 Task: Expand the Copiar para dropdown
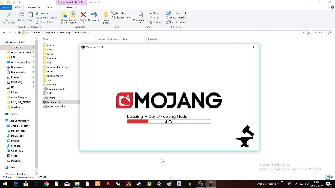coord(72,21)
